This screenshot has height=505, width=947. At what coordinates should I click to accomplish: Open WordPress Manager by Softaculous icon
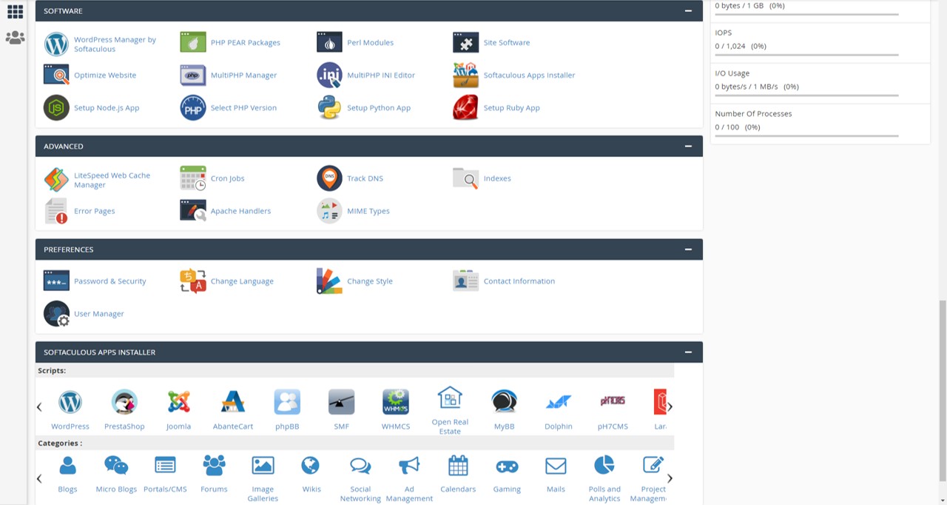point(56,44)
